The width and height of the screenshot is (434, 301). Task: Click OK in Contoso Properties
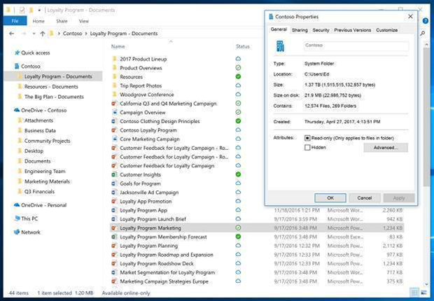click(330, 198)
